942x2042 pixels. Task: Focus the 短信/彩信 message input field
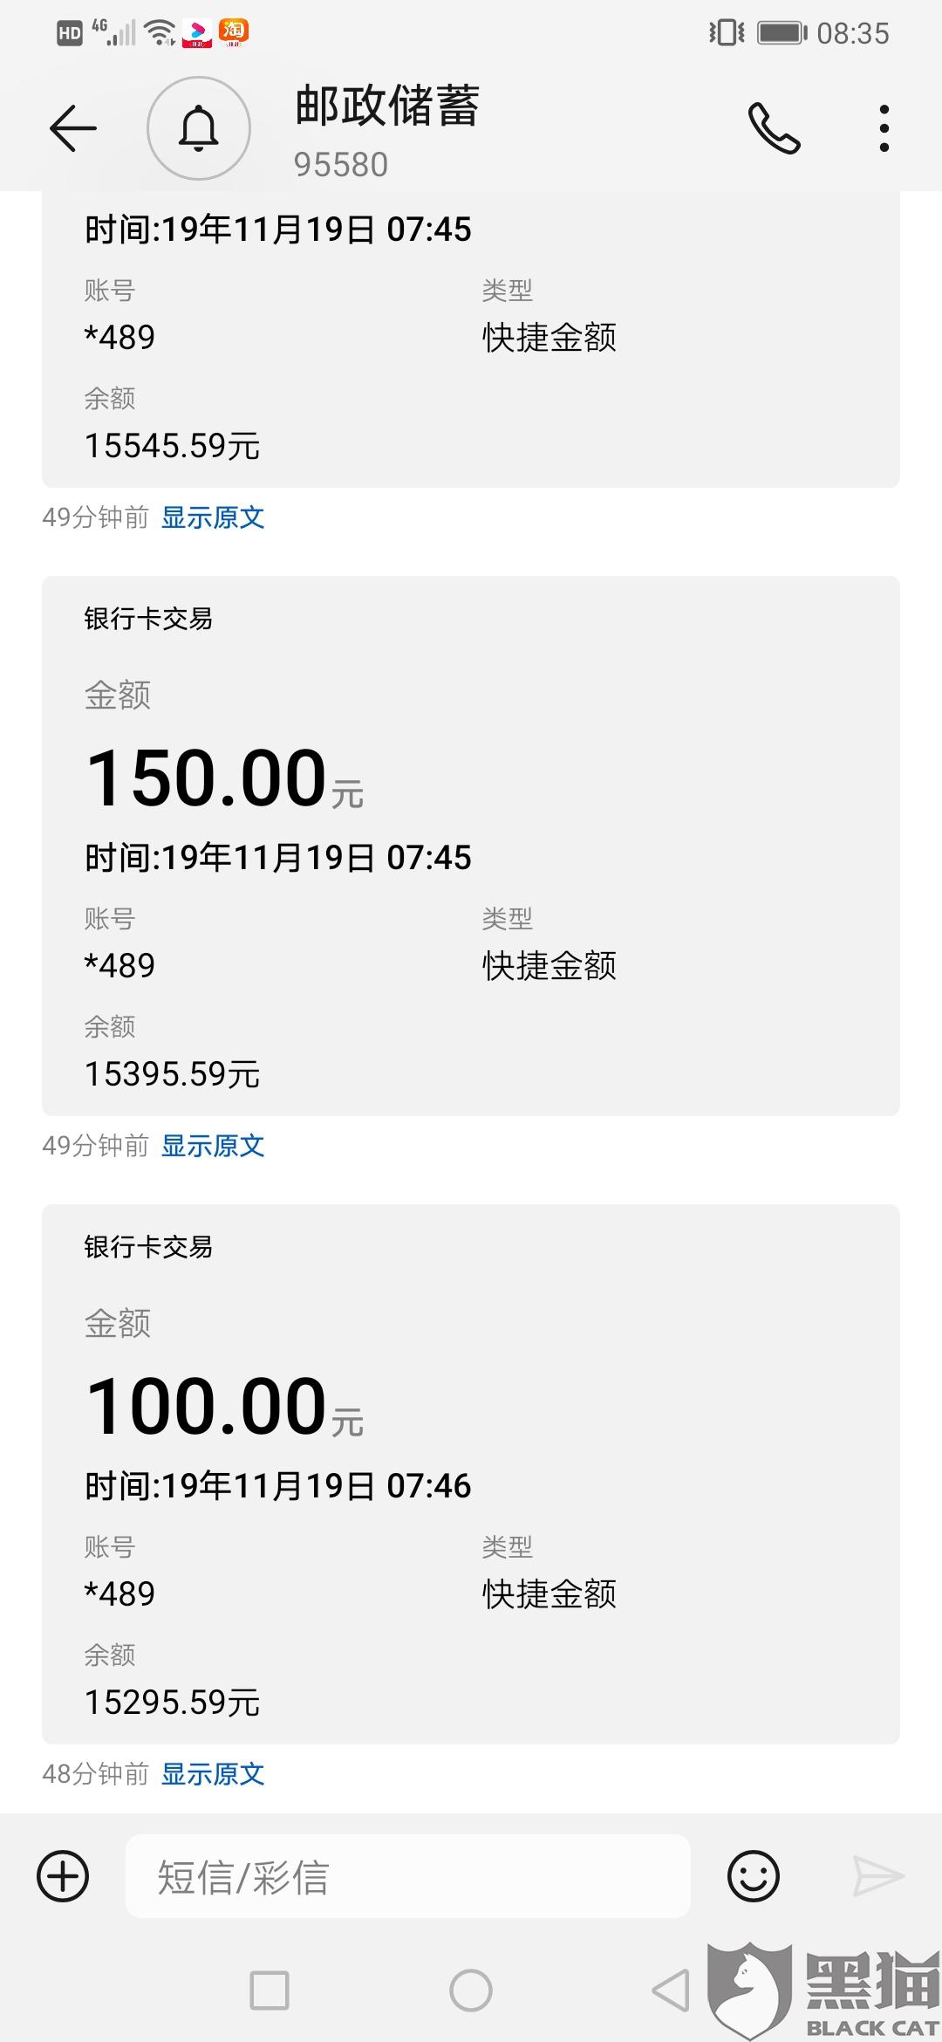[407, 1876]
